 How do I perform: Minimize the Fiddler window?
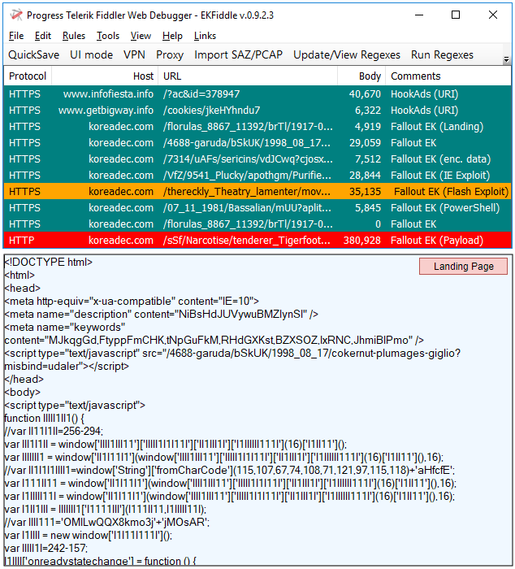coord(419,15)
